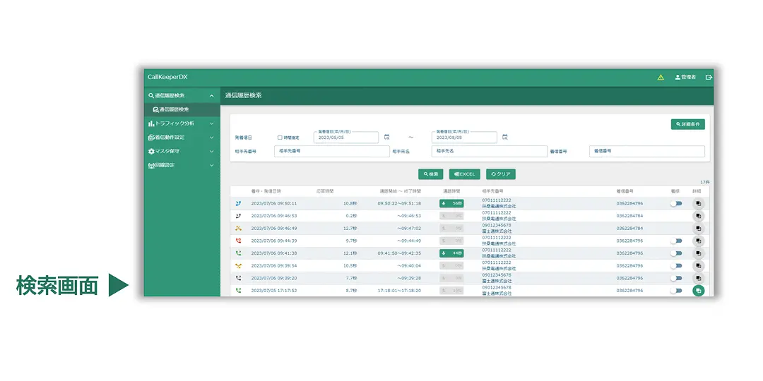Open the 回線設定 sidebar menu
Image resolution: width=763 pixels, height=381 pixels.
pos(180,165)
